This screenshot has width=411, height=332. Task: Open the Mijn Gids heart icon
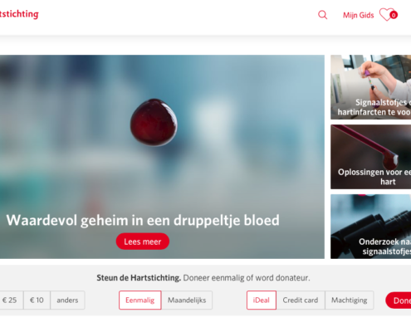click(386, 15)
